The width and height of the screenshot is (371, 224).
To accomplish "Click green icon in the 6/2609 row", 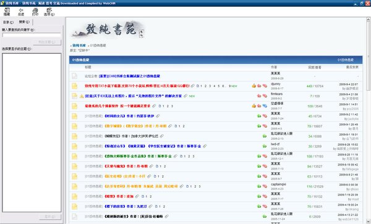I will (265, 216).
